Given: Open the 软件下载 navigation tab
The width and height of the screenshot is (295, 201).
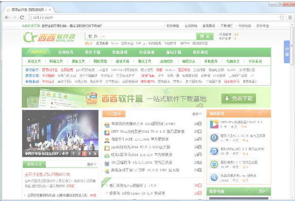Looking at the screenshot, I should point(93,52).
